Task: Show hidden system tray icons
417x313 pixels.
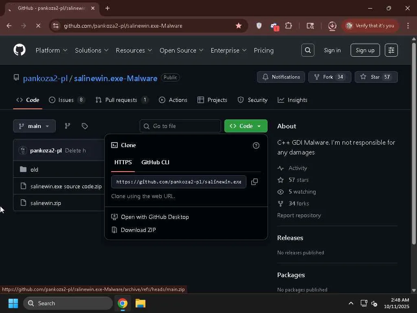Action: 351,303
